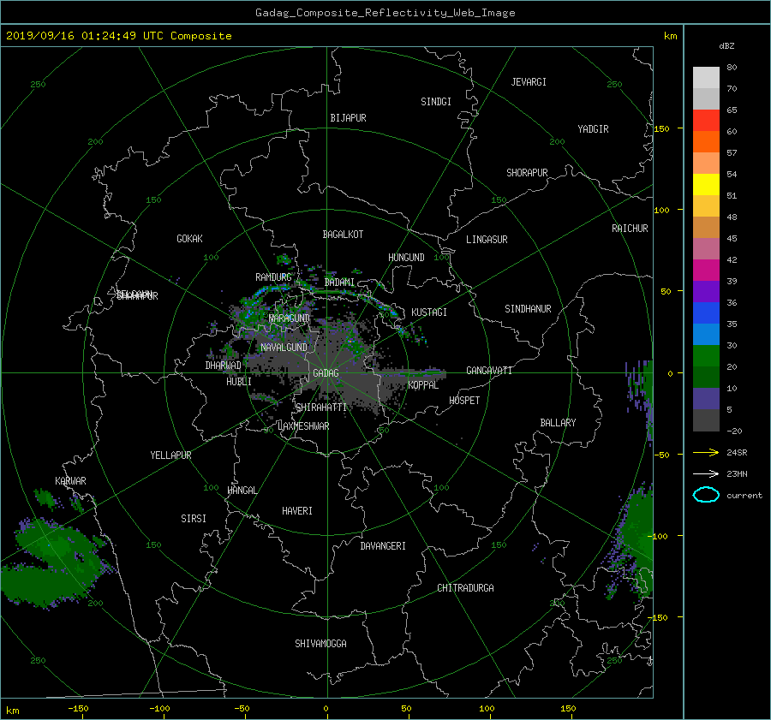Click the HOSPET label
Screen dimensions: 771x720
tap(464, 401)
